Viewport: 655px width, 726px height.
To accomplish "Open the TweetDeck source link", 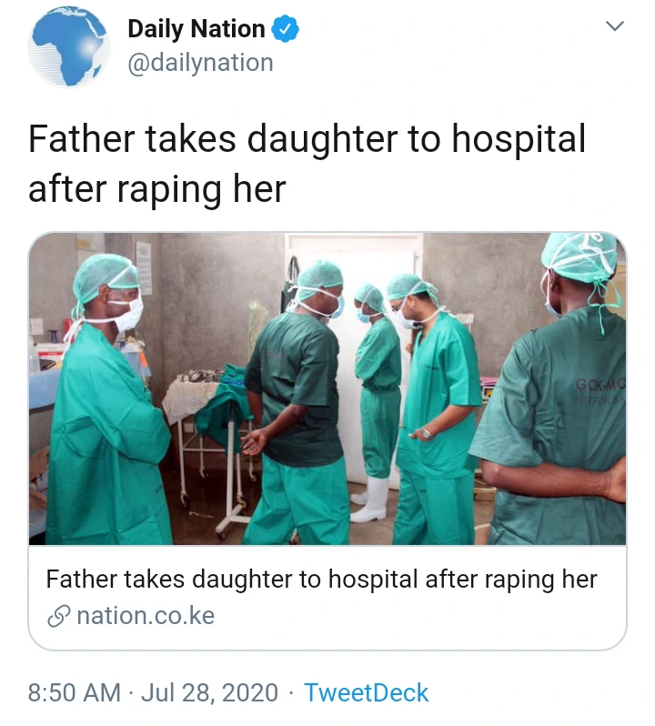I will pos(366,692).
